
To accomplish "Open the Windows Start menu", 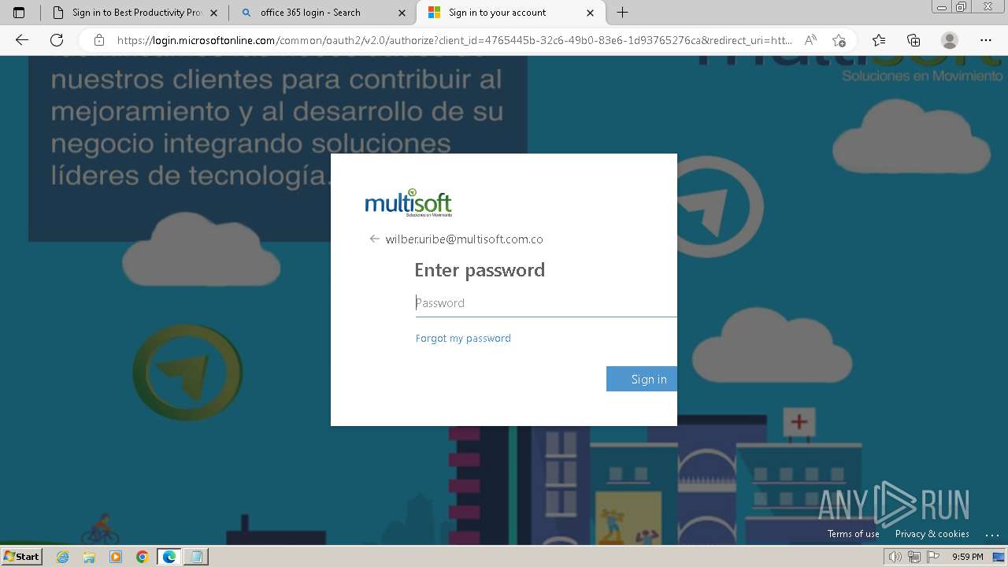I will pos(21,557).
